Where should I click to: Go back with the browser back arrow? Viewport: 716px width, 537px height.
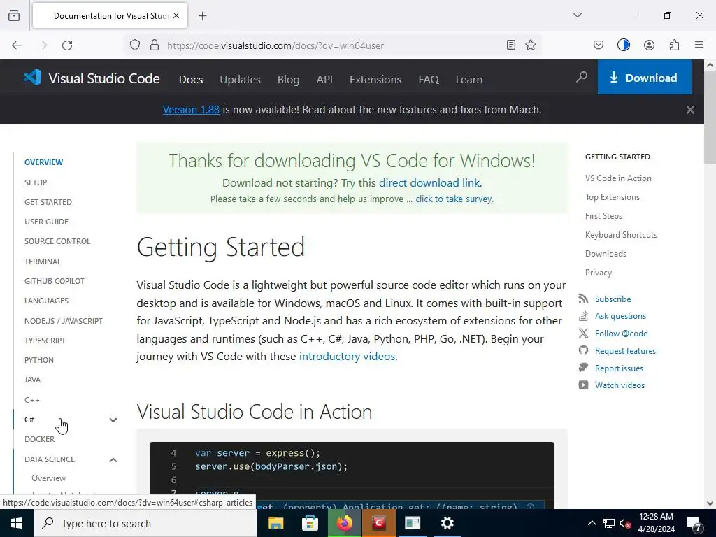click(x=17, y=45)
